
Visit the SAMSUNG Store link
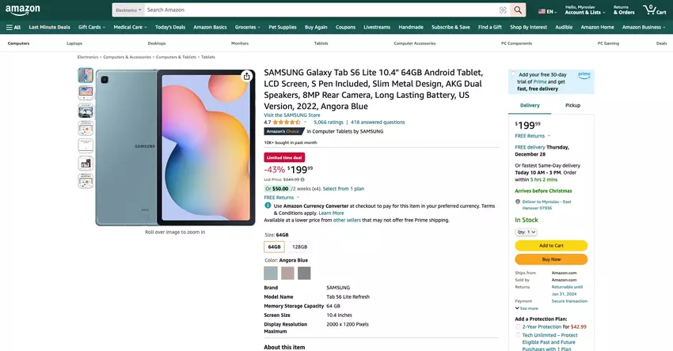tap(292, 115)
